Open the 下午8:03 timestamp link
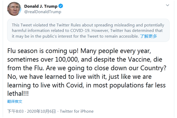This screenshot has width=177, height=118. pos(16,111)
